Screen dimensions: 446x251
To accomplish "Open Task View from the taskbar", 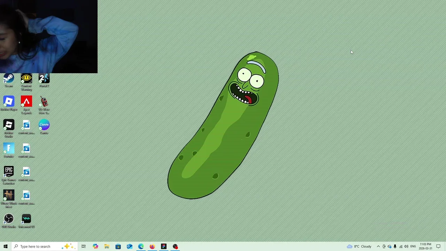I will [84, 246].
